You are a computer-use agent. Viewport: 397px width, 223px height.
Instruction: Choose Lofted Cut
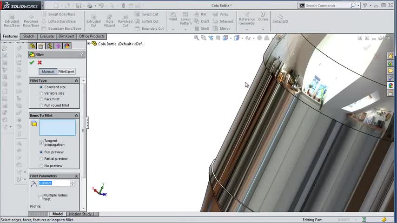point(147,21)
